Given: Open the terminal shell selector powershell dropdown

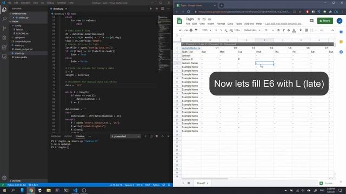Looking at the screenshot, I should pos(125,136).
